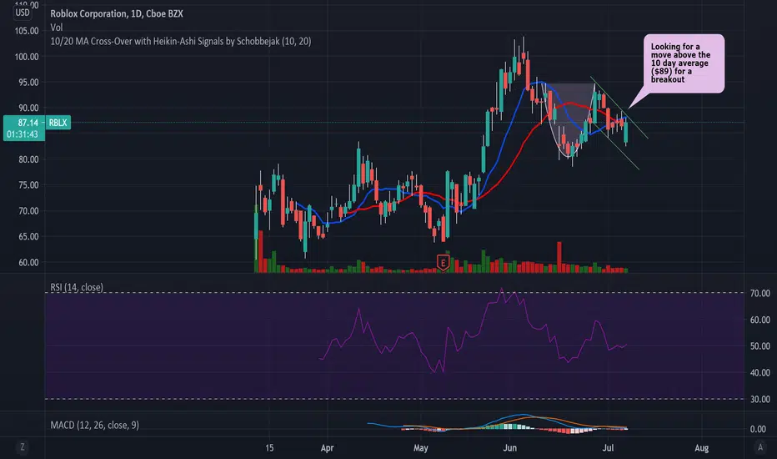Click the 0.00 MACD axis label
Screen dimensions: 777x459
758,429
